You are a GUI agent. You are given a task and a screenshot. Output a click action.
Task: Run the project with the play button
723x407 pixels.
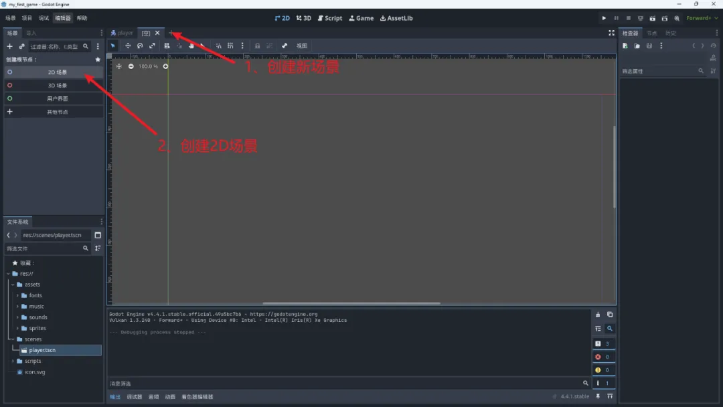(x=604, y=18)
